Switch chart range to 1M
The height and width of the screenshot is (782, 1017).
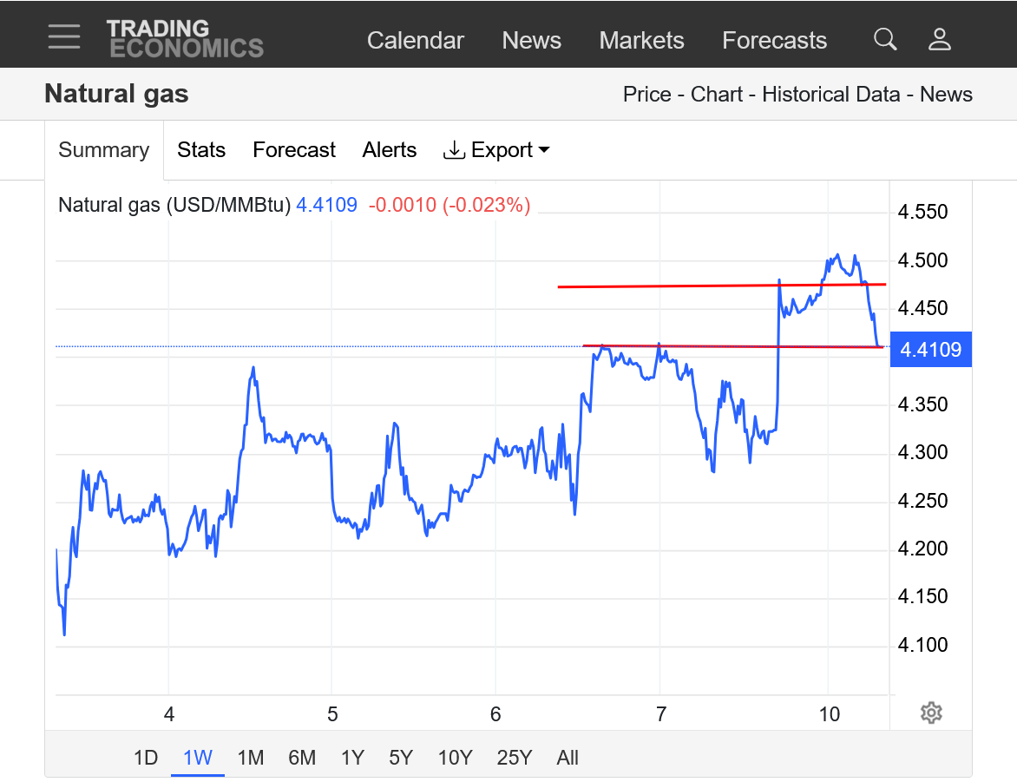point(250,758)
